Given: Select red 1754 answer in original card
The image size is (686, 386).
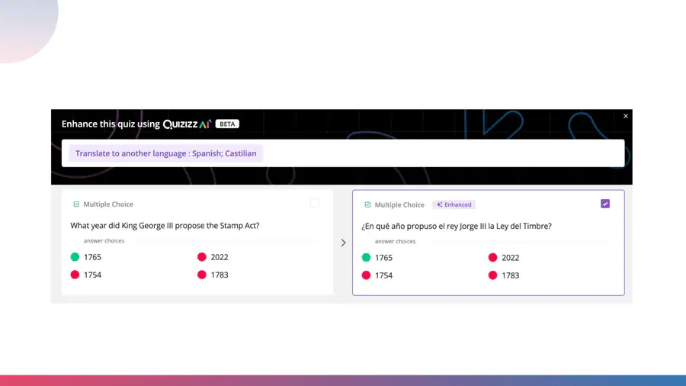Looking at the screenshot, I should coord(85,275).
